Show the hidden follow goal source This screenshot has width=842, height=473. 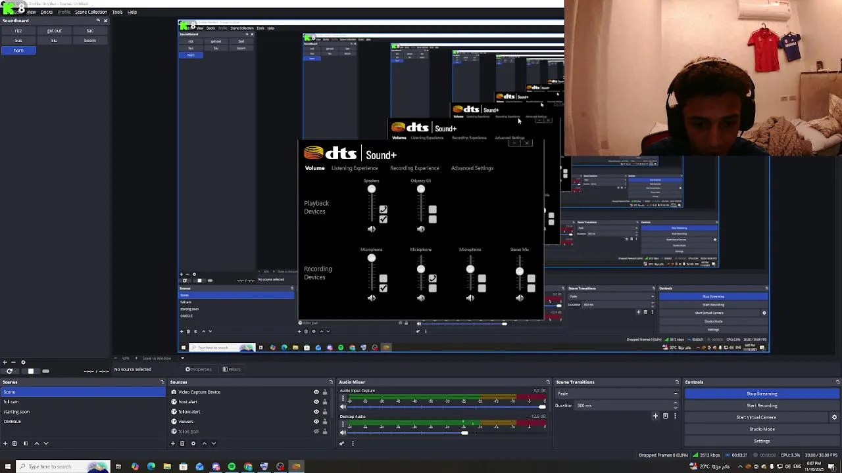316,432
